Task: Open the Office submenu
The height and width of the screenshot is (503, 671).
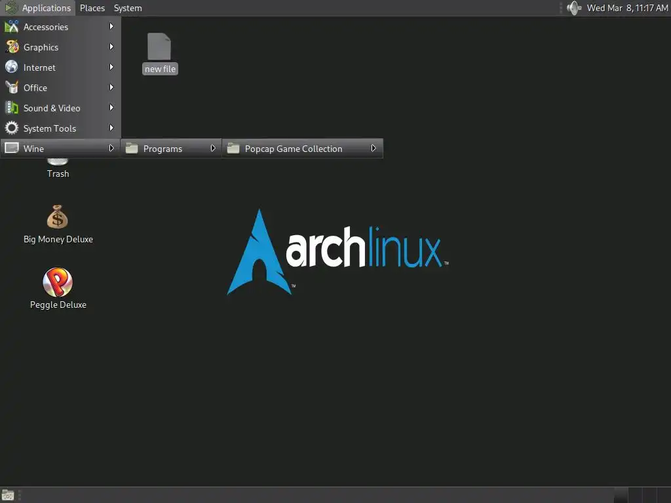Action: pyautogui.click(x=60, y=88)
